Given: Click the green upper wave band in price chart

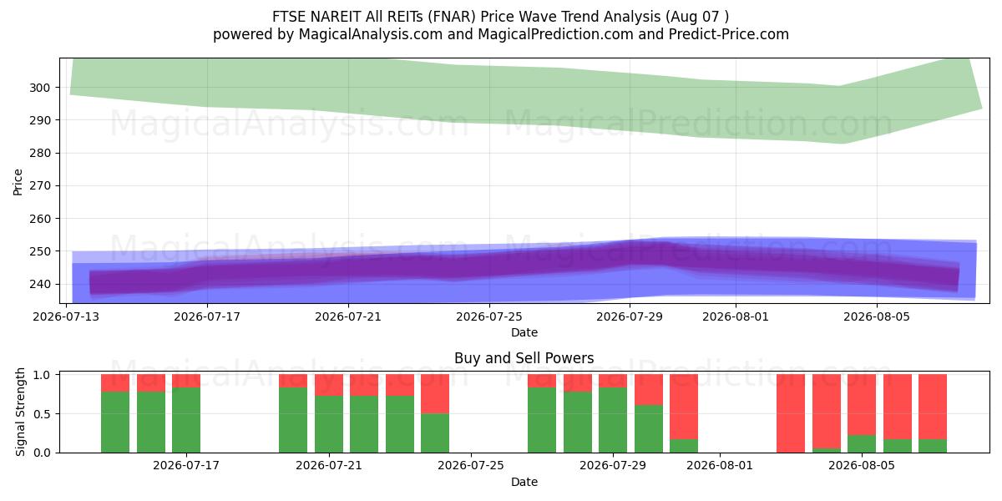Looking at the screenshot, I should tap(524, 96).
